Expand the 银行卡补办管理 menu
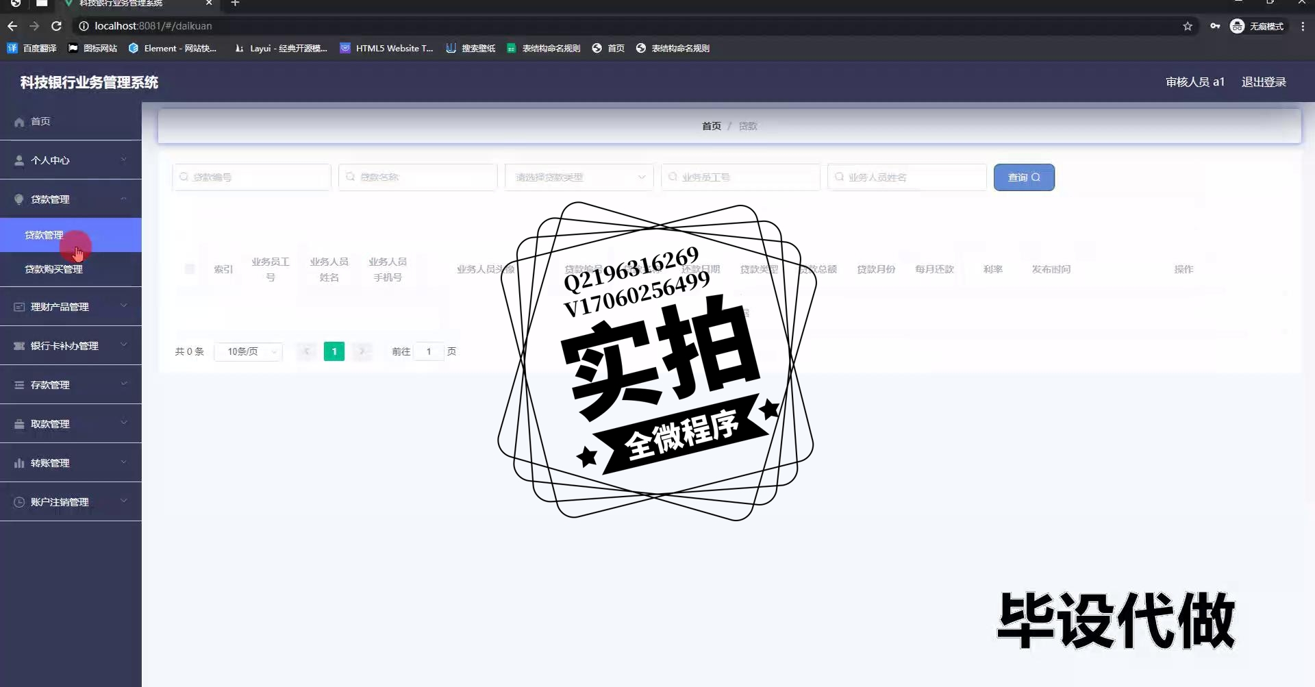 71,346
